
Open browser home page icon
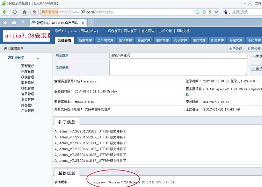tap(24, 12)
